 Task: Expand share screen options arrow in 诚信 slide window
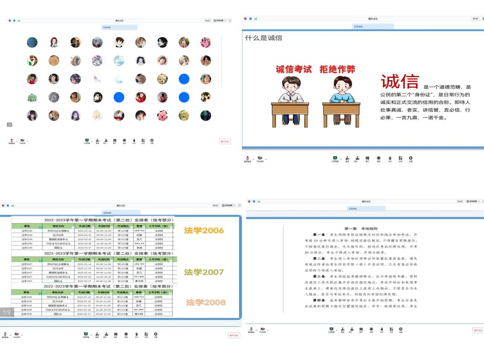point(341,159)
